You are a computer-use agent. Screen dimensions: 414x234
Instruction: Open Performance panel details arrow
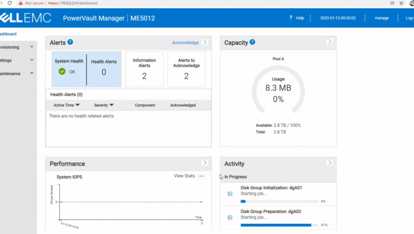[205, 163]
